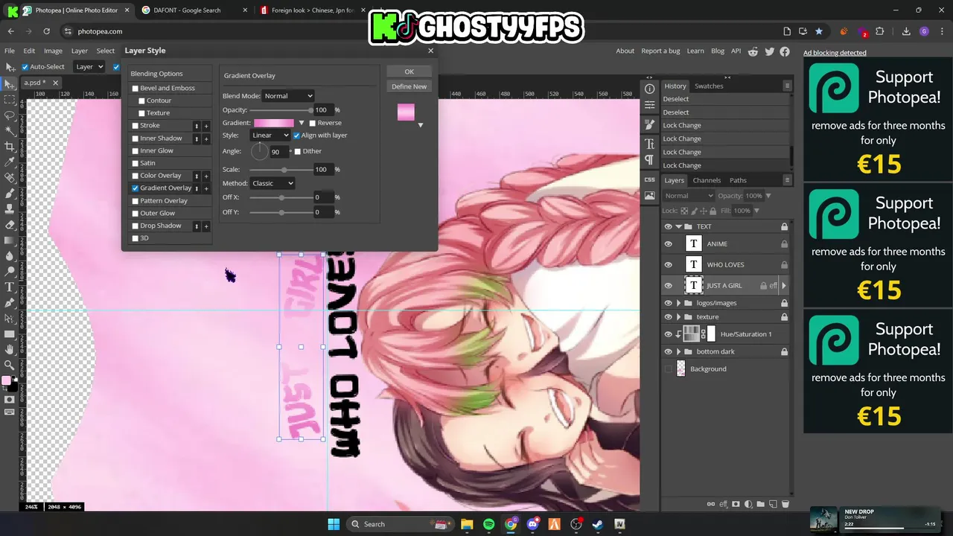Select the Clone Stamp tool
The height and width of the screenshot is (536, 953).
coord(10,208)
